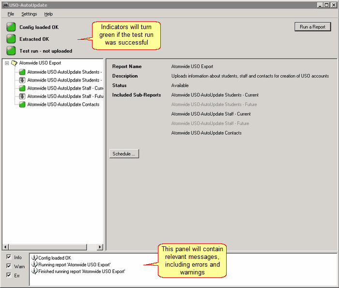339x288 pixels.
Task: Click the 'Included Sub-Reports' field label
Action: [x=137, y=95]
